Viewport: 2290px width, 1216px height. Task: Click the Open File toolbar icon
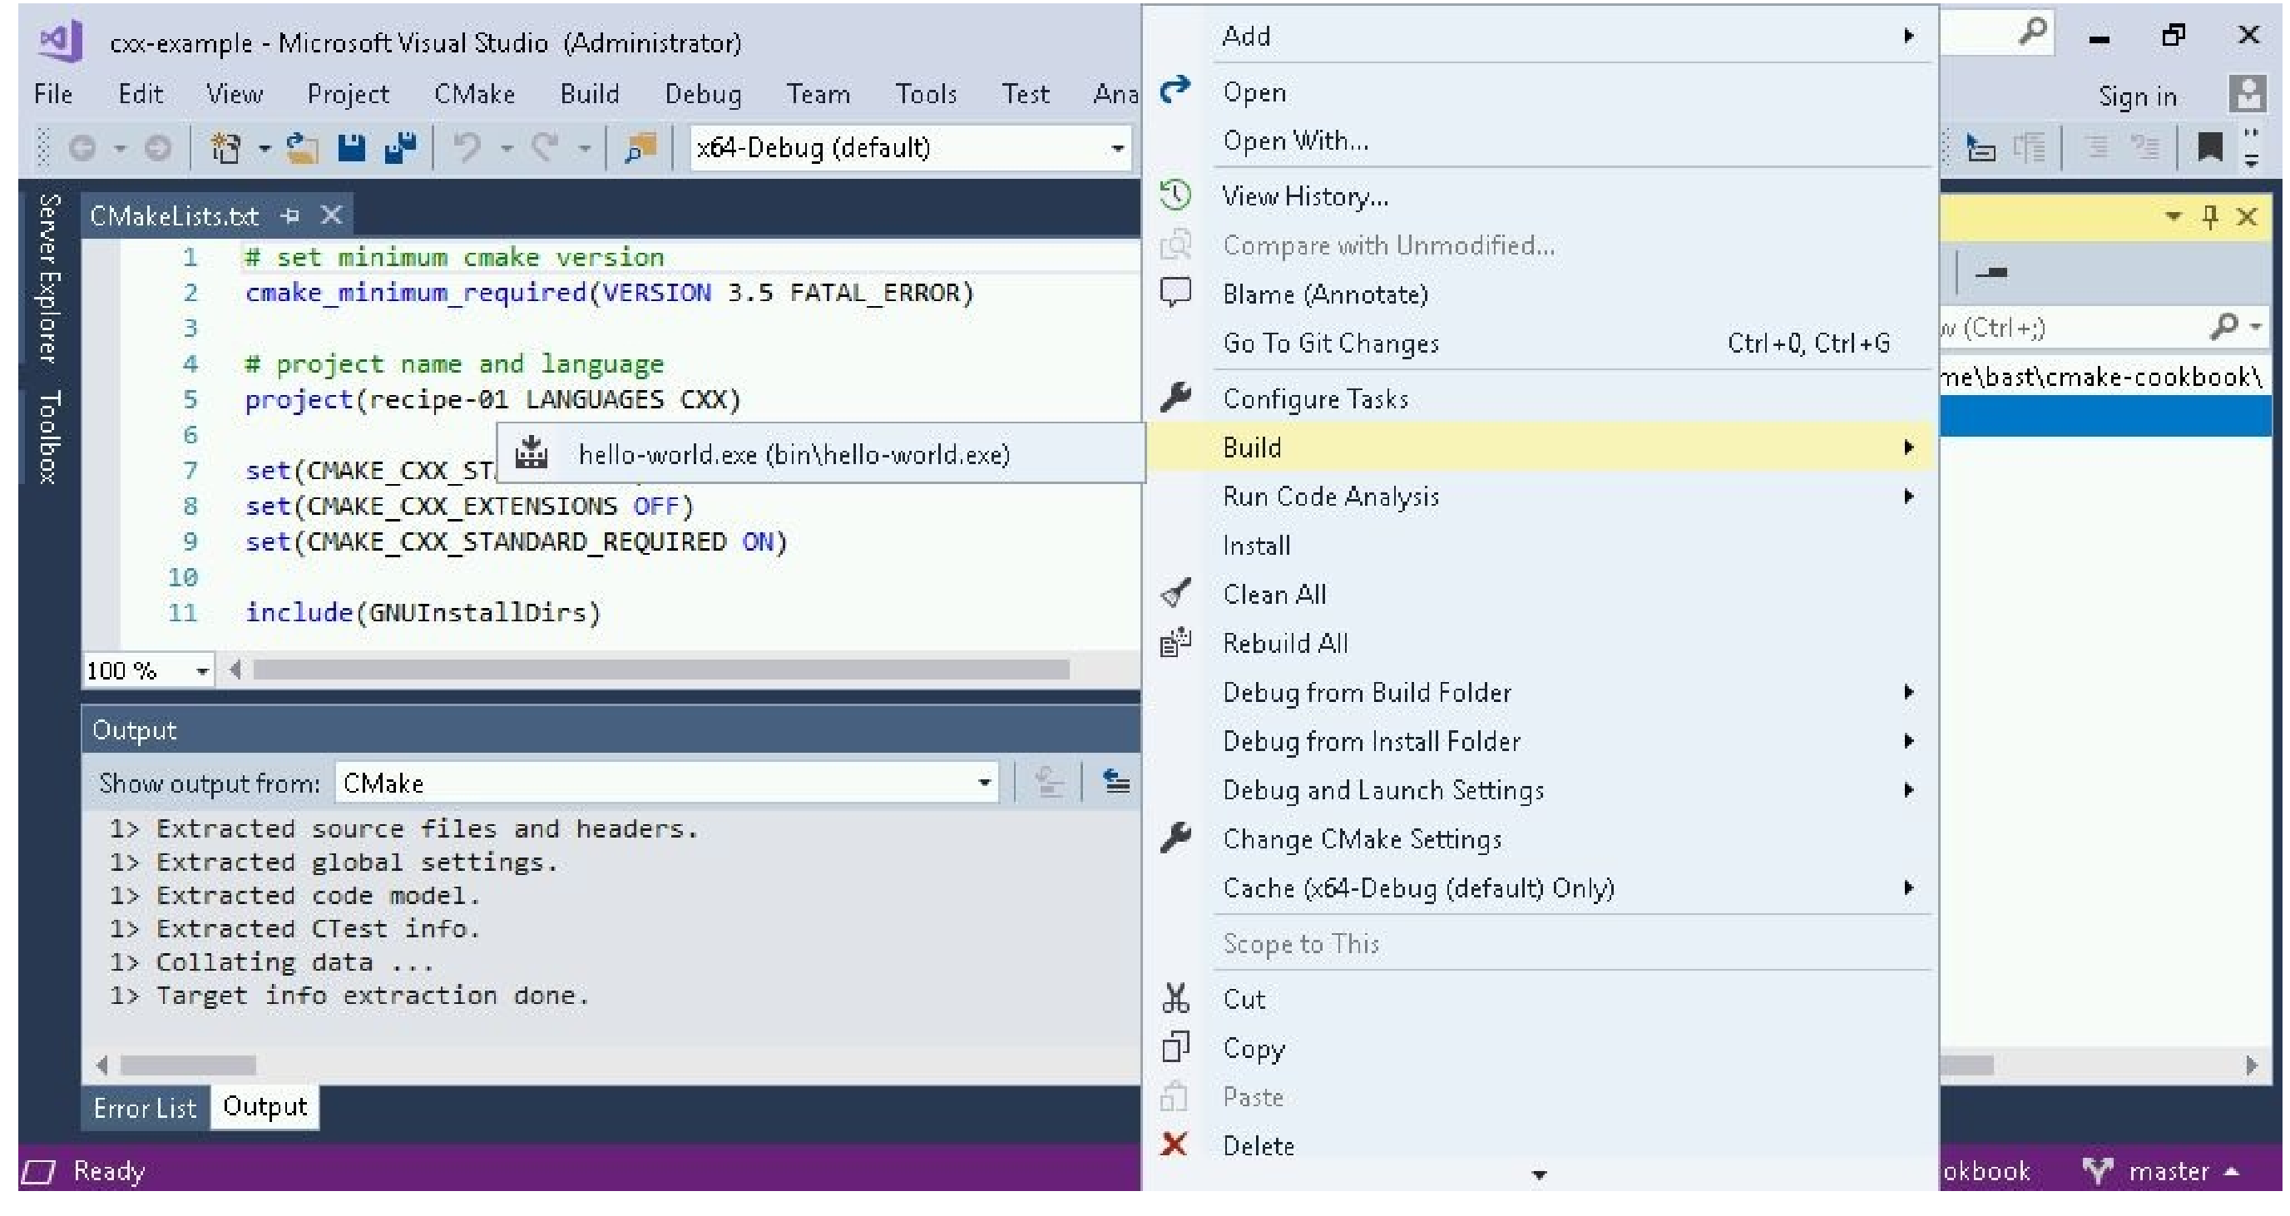point(302,147)
